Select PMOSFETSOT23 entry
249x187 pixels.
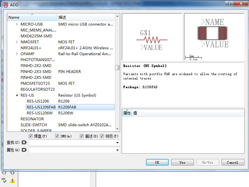pos(35,83)
